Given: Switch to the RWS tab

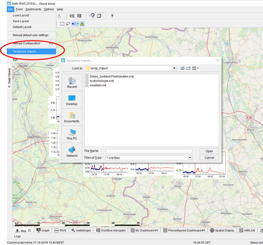Looking at the screenshot, I should point(60,230).
